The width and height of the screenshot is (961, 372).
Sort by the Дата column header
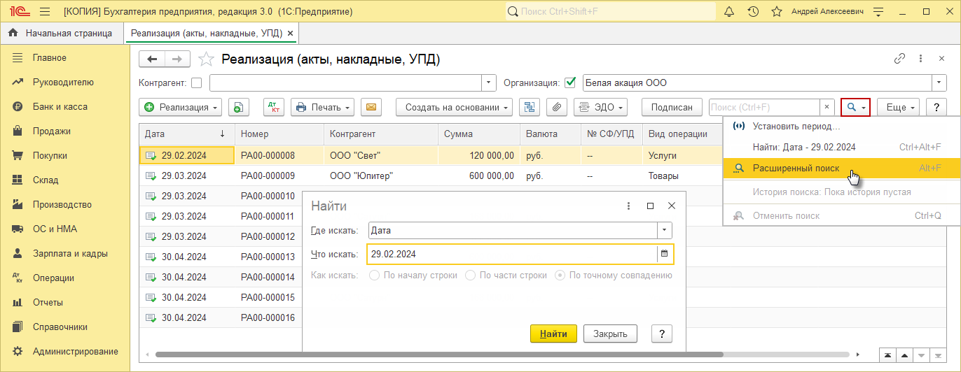pos(187,134)
